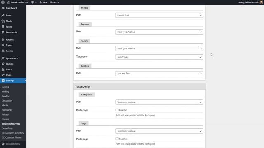Click the Dashboard menu label

point(12,8)
